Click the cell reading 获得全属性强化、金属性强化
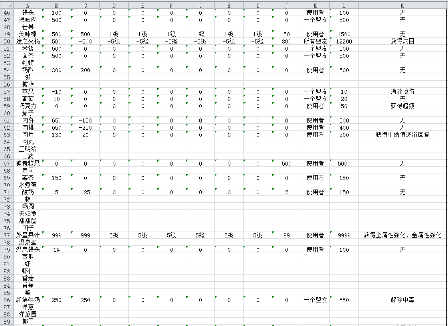 pos(402,235)
